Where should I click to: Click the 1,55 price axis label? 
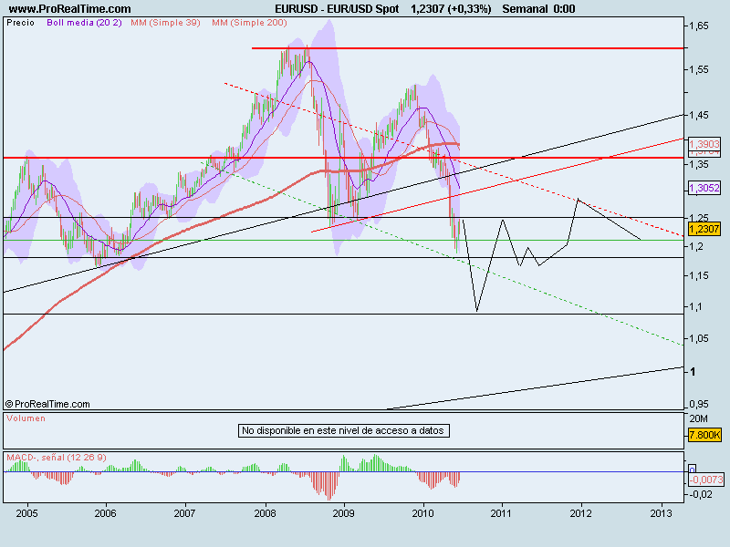[699, 69]
